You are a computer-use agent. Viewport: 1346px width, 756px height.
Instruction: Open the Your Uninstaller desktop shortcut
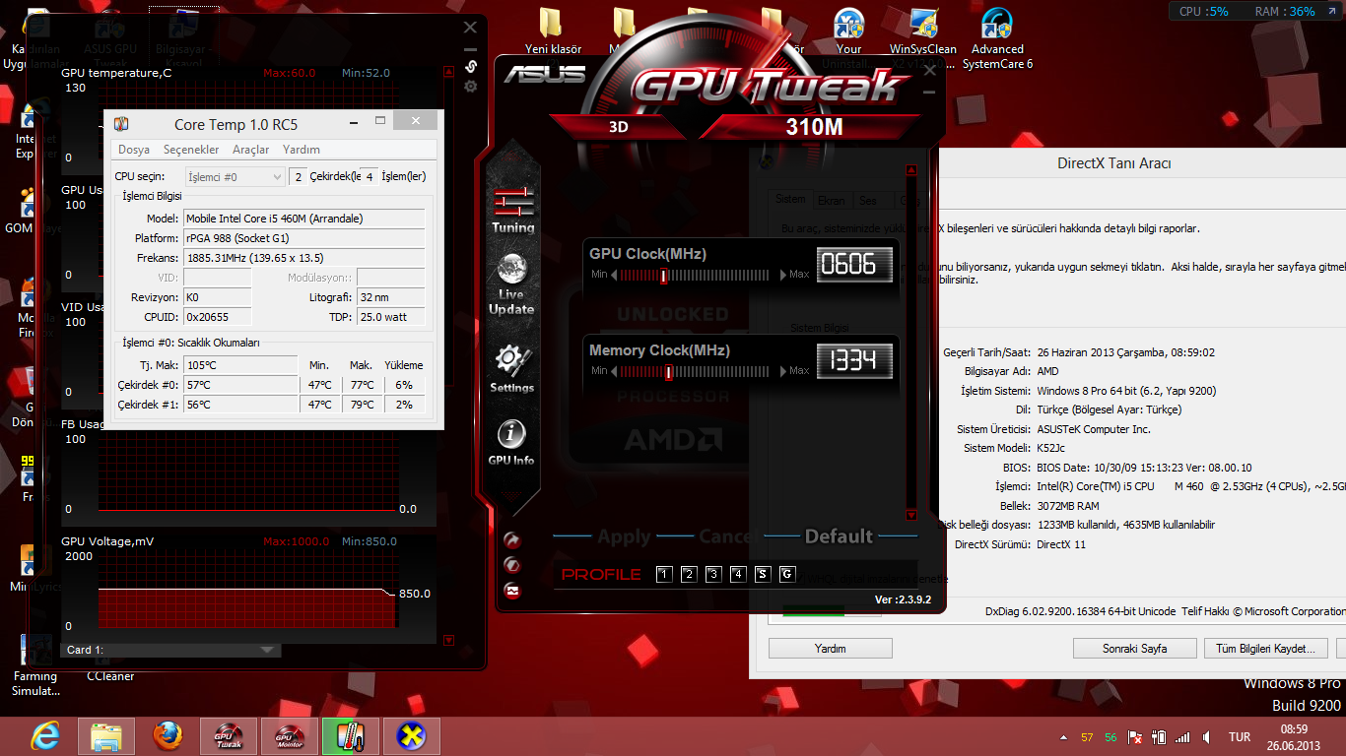(x=848, y=39)
